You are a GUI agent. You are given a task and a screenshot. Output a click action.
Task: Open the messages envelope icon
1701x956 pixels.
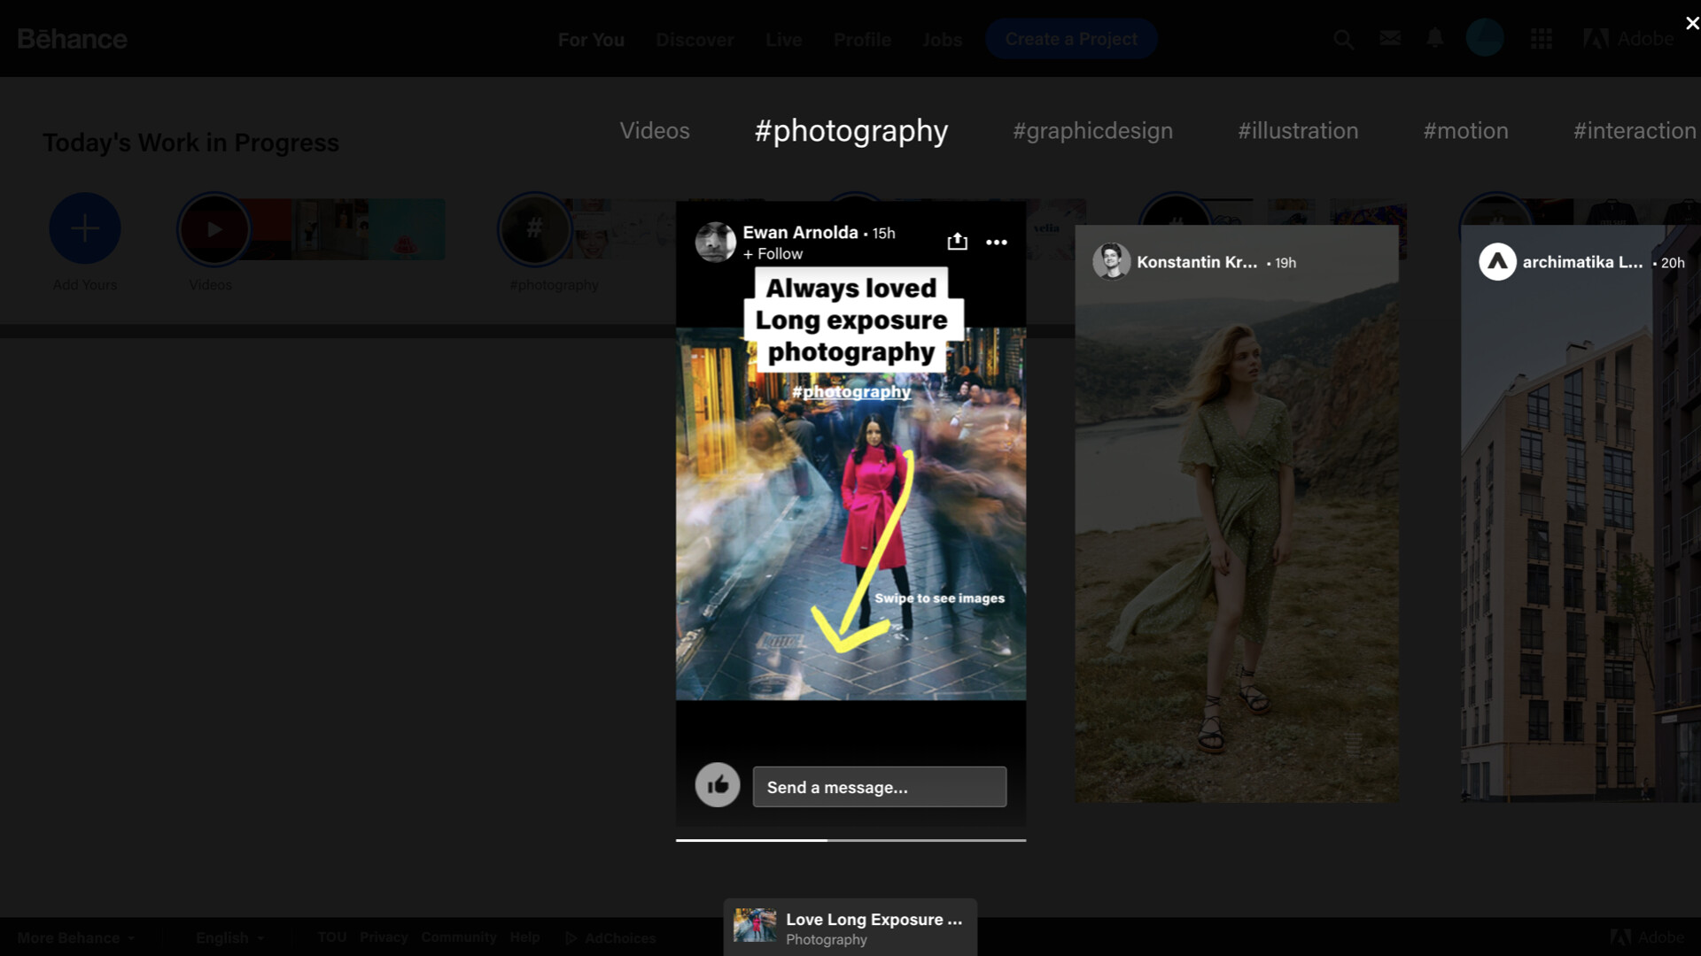click(1389, 38)
